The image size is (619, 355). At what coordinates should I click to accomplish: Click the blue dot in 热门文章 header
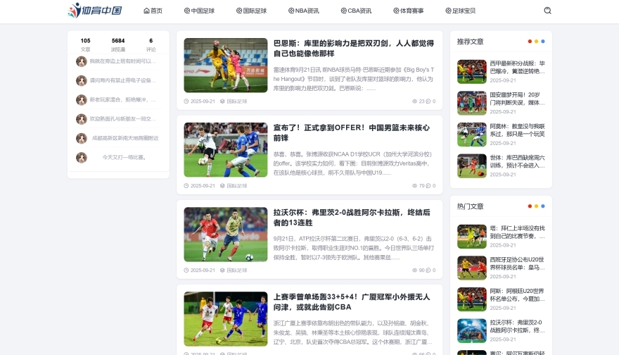click(543, 206)
